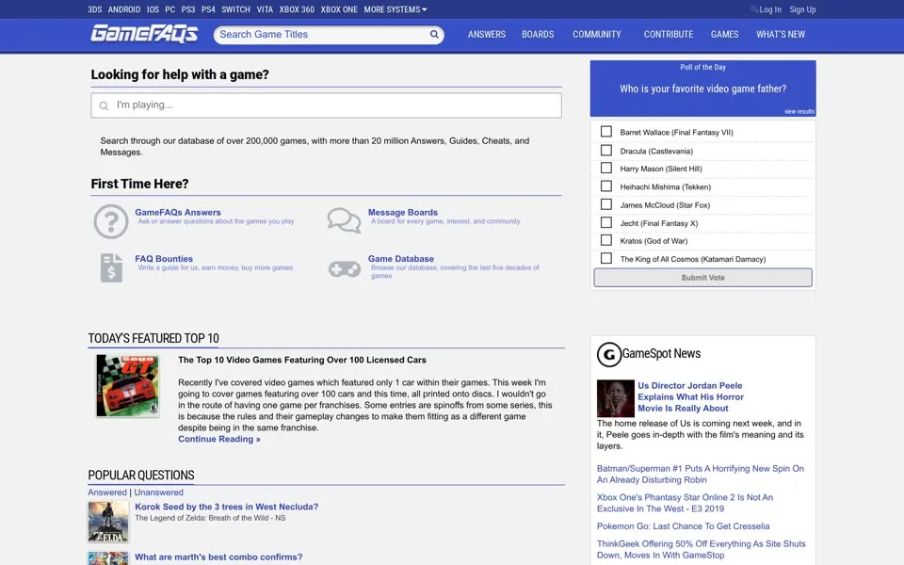Image resolution: width=904 pixels, height=565 pixels.
Task: Select the Android system link
Action: (124, 9)
